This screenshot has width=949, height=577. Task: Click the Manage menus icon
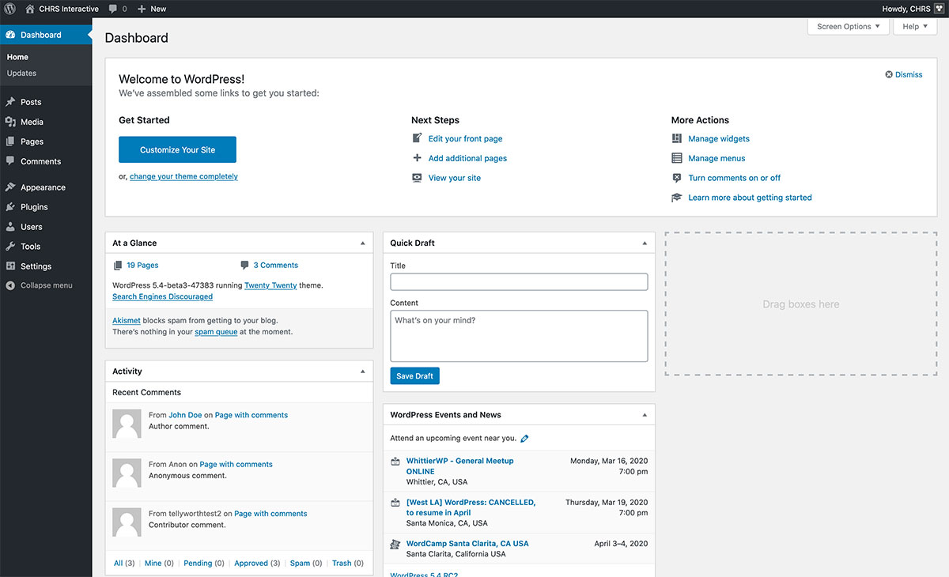[677, 158]
